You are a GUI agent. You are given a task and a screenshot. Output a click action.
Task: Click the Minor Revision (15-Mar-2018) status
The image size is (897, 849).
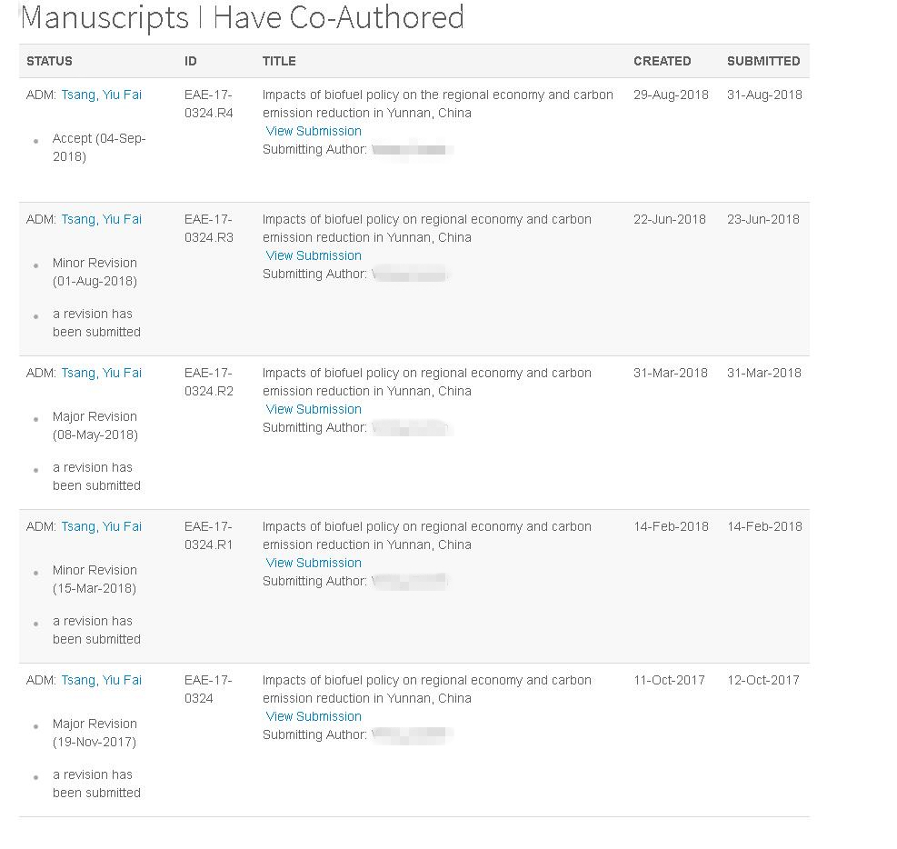95,579
